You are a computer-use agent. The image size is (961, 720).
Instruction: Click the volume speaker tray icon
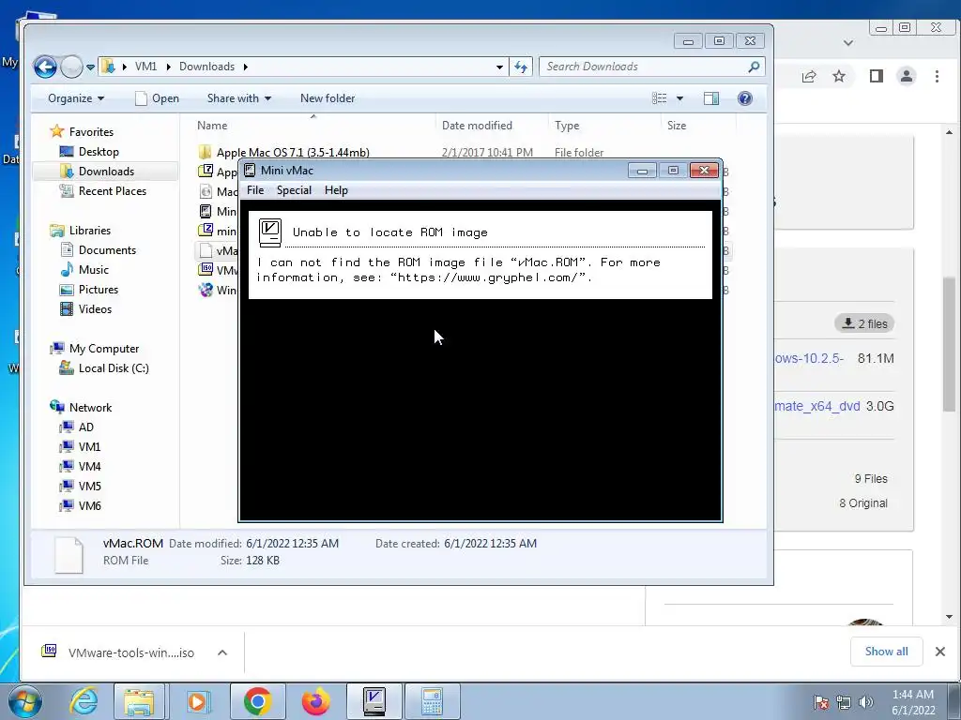pyautogui.click(x=866, y=701)
